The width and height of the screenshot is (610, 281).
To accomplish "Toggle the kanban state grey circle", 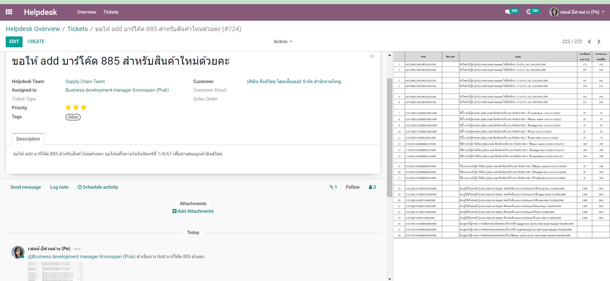I will click(372, 56).
